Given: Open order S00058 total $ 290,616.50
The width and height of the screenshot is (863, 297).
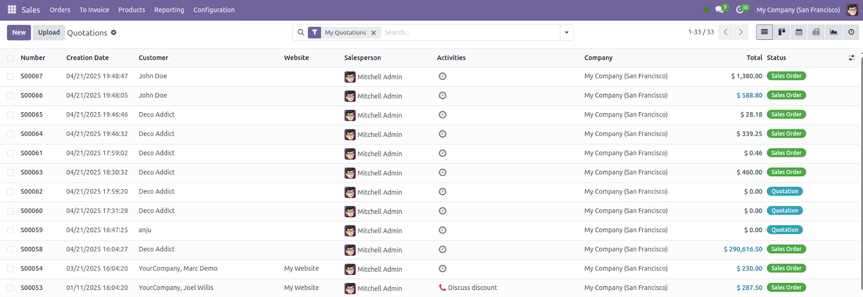Looking at the screenshot, I should pos(743,250).
